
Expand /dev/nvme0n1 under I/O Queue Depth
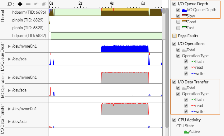point(9,46)
